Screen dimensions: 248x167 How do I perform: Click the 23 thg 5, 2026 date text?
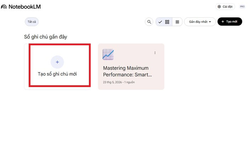pos(112,82)
